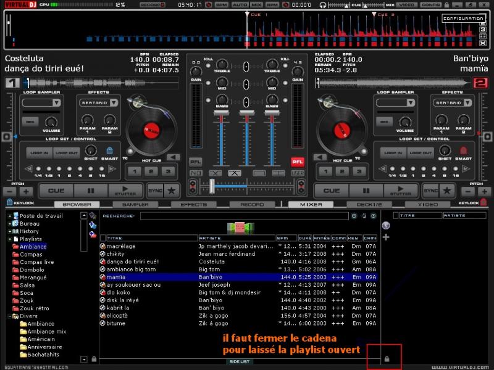
Task: Enable PFL on the right channel
Action: [x=298, y=162]
